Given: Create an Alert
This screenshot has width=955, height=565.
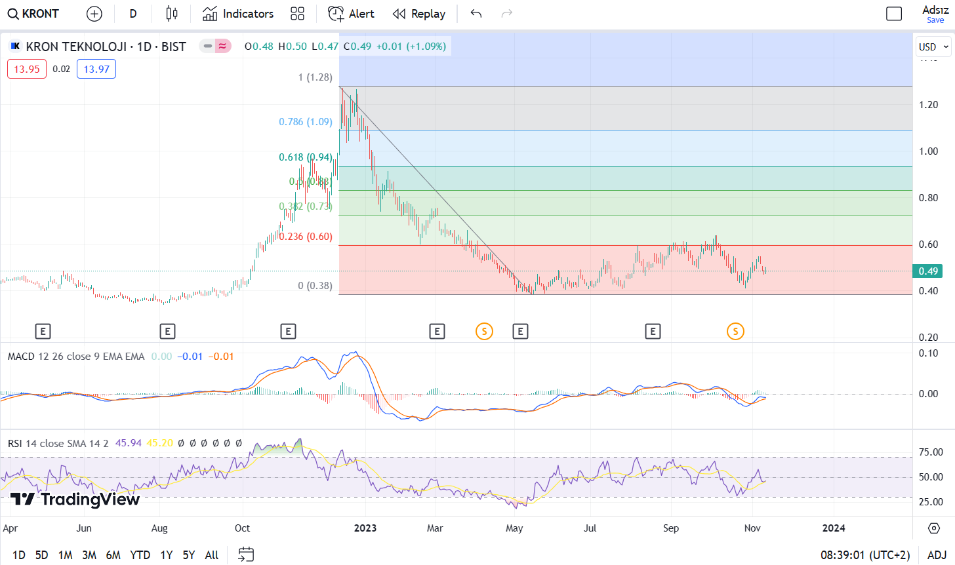Looking at the screenshot, I should tap(351, 14).
